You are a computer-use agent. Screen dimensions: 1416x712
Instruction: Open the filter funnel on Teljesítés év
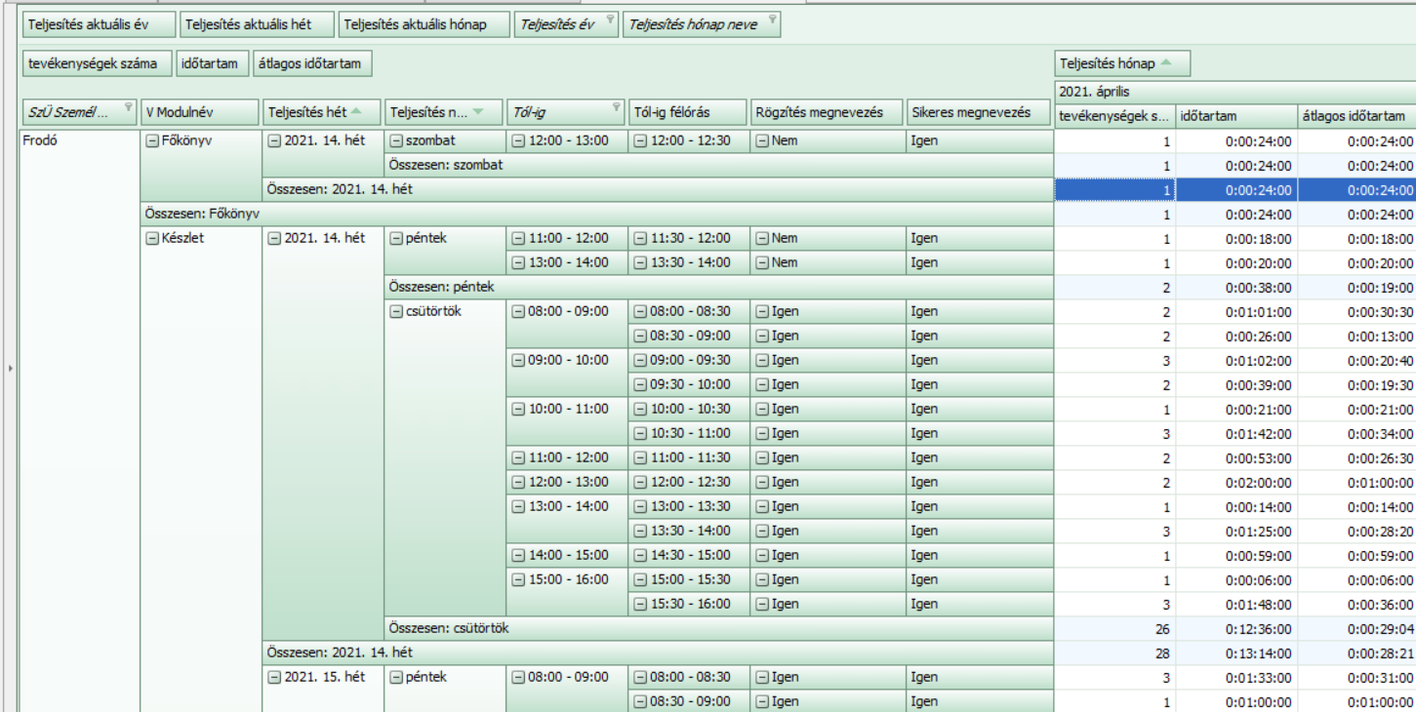click(x=610, y=20)
